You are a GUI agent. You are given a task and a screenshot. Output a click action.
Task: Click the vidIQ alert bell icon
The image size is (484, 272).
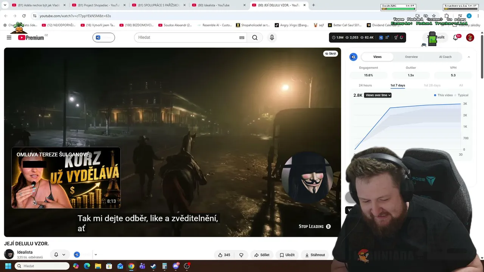click(402, 37)
